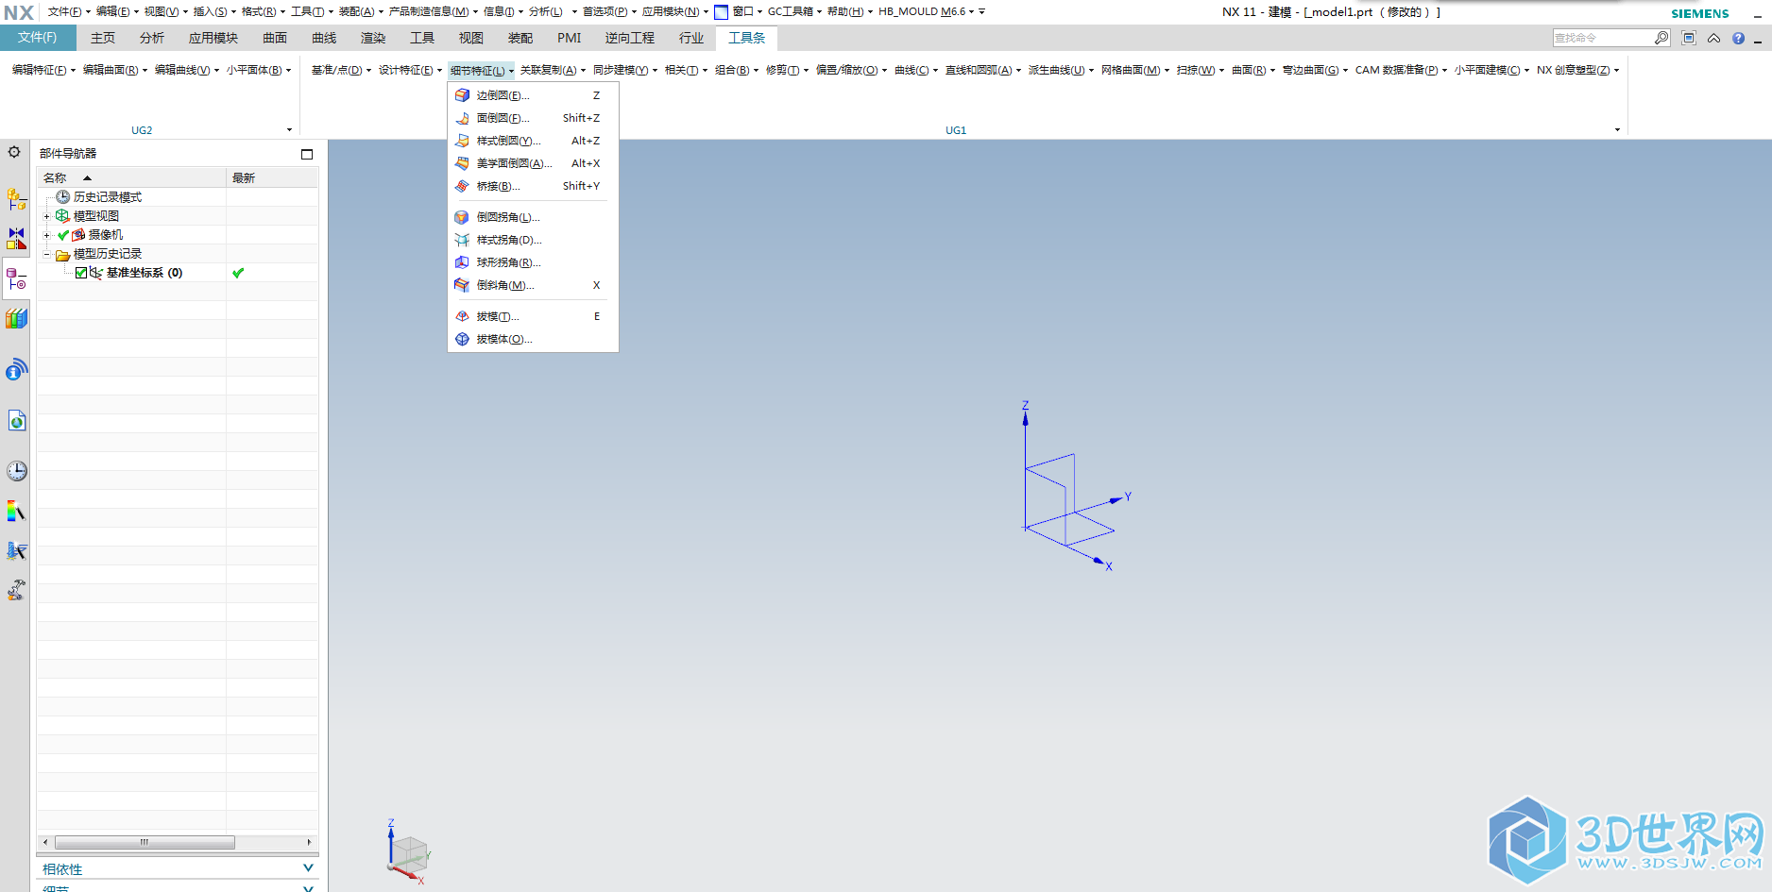Maximize the 部件导航器 panel
The height and width of the screenshot is (892, 1772).
coord(307,154)
